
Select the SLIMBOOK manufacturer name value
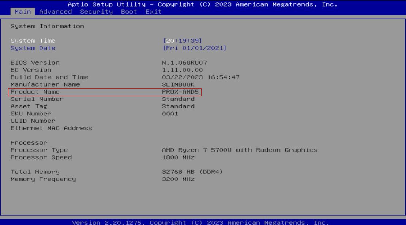pyautogui.click(x=178, y=85)
